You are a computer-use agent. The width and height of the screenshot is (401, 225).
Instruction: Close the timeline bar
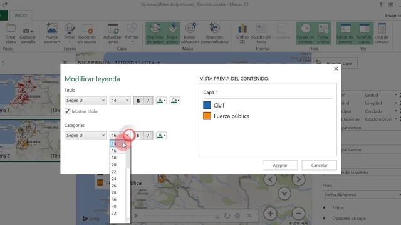pos(249,216)
